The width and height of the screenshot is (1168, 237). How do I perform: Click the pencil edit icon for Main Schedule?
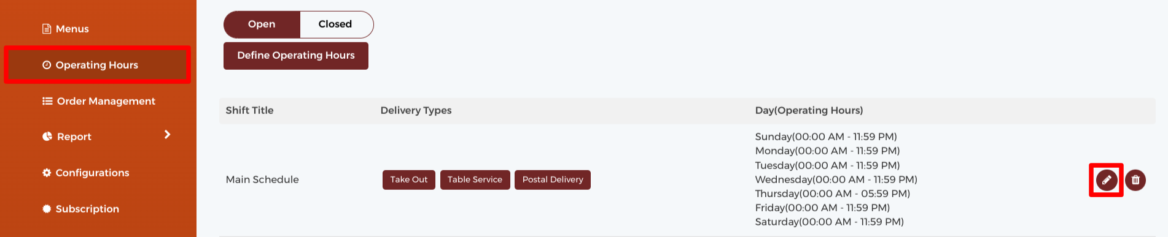(x=1107, y=180)
